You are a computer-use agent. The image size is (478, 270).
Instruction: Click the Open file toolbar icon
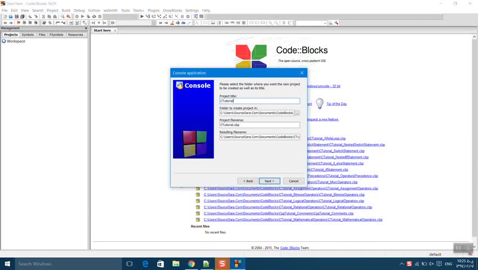click(11, 16)
